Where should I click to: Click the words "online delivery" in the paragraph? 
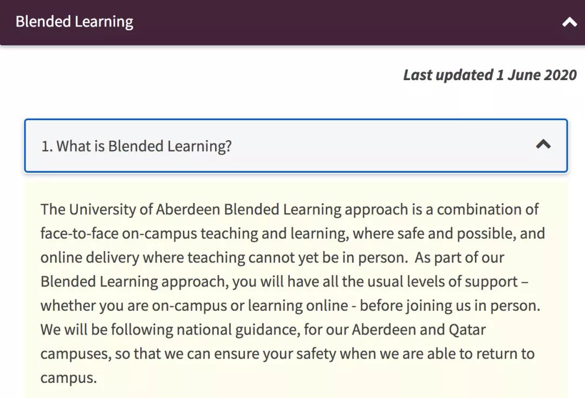point(89,258)
